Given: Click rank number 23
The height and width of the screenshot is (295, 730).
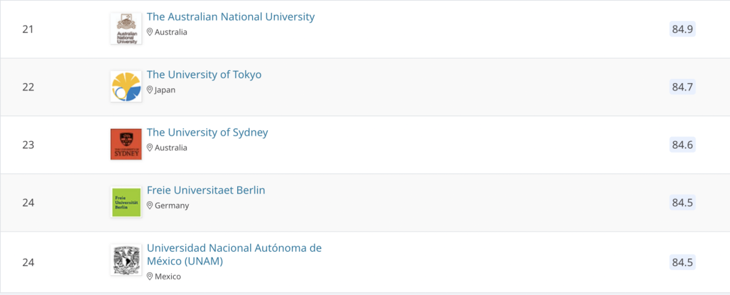Looking at the screenshot, I should point(28,144).
